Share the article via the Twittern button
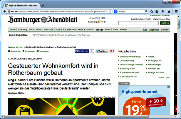 click(102, 51)
